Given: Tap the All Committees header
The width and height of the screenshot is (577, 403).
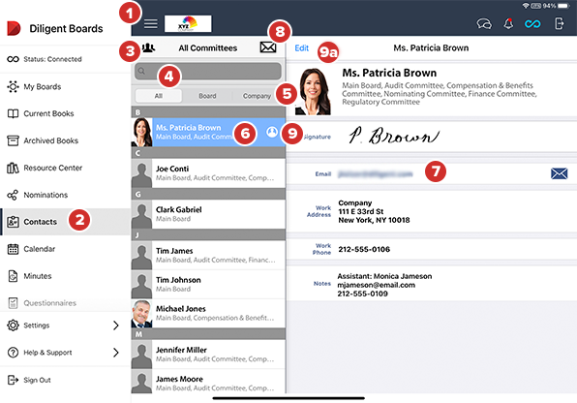Looking at the screenshot, I should click(208, 47).
